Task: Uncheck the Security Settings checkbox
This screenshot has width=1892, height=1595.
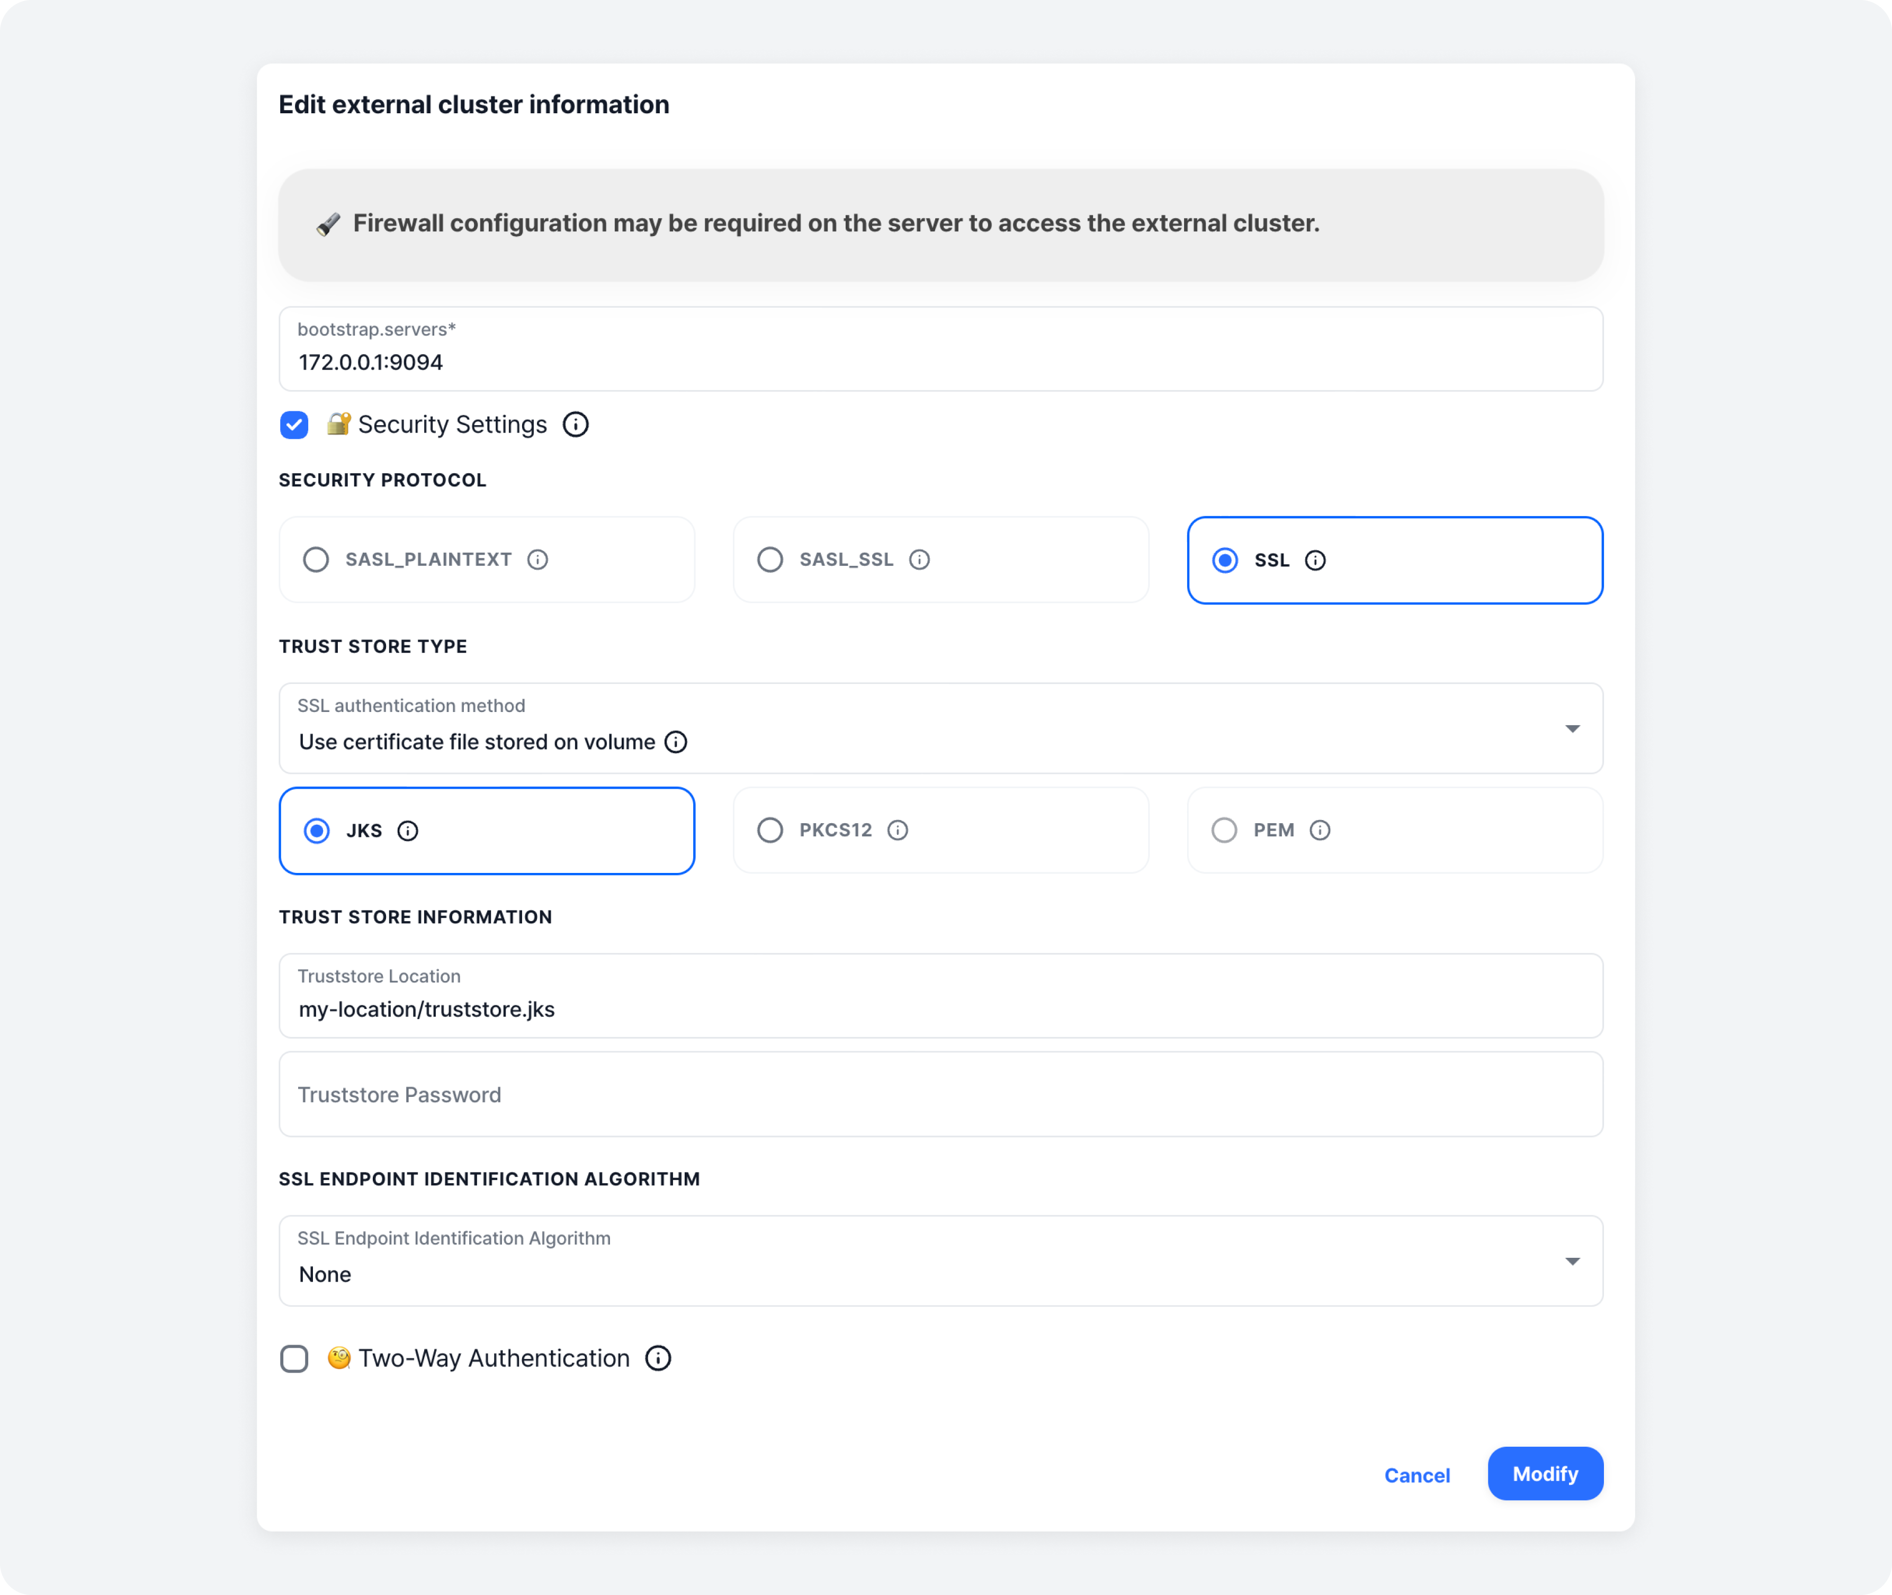Action: point(294,425)
